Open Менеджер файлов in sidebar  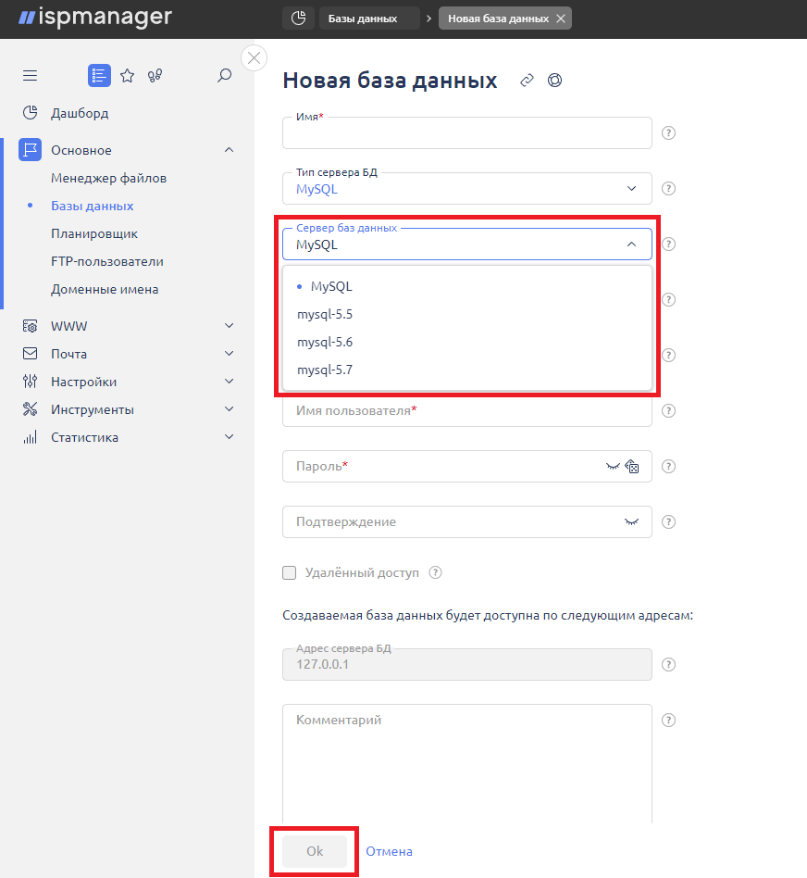(x=108, y=178)
